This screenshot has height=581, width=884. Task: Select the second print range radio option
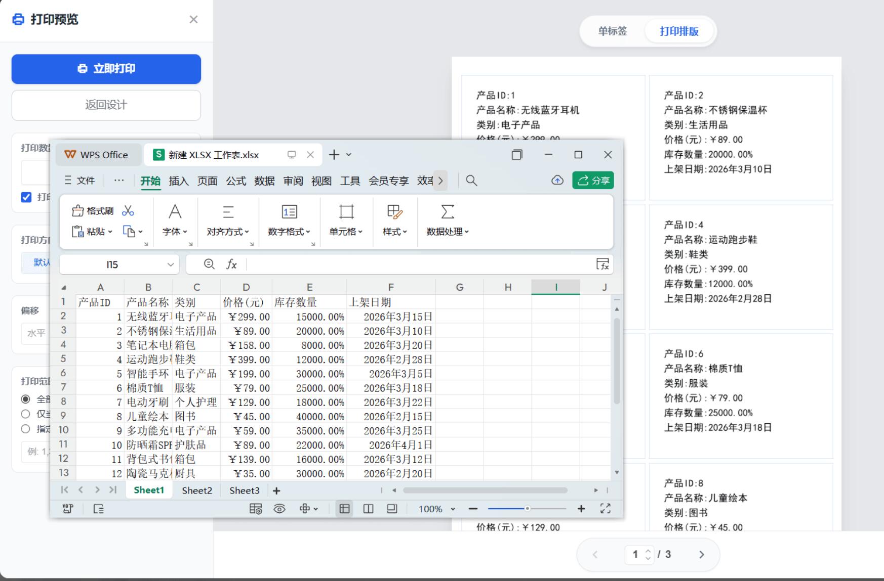pos(26,414)
